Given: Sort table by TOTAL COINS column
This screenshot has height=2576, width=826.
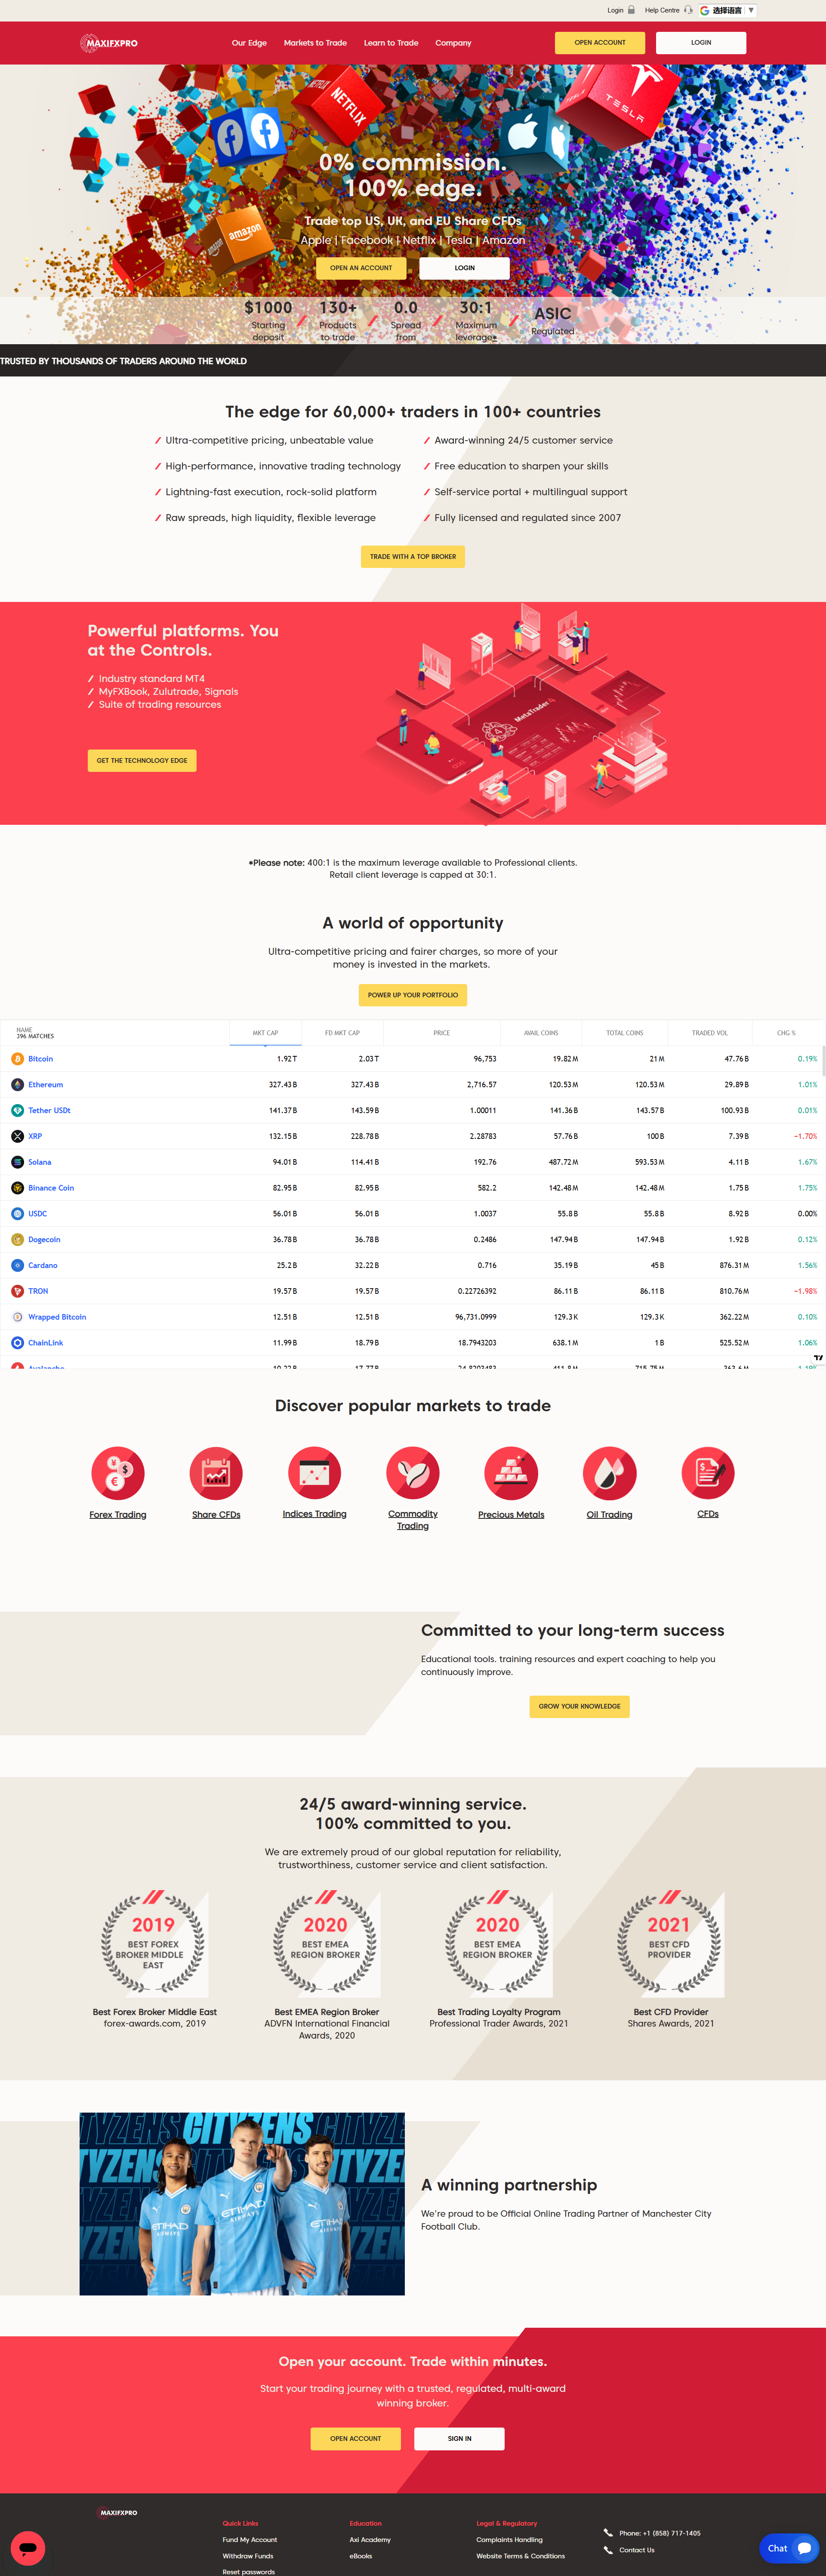Looking at the screenshot, I should 625,1033.
